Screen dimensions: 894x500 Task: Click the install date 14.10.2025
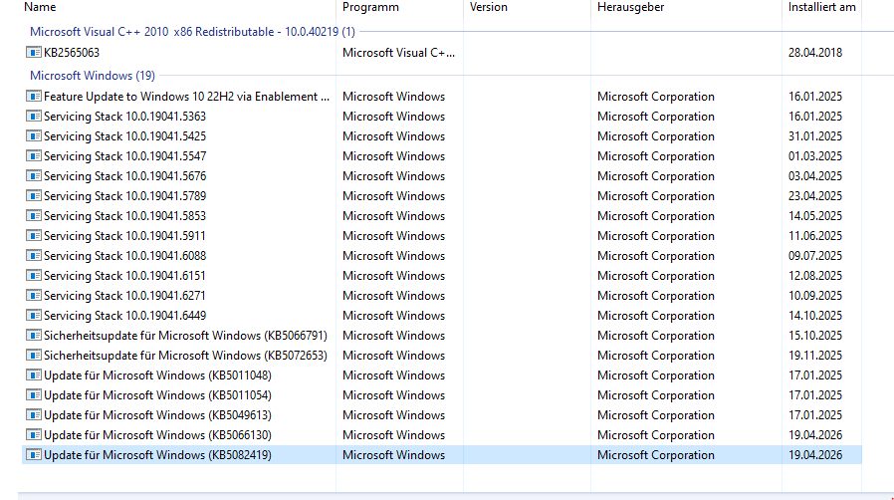(x=815, y=316)
